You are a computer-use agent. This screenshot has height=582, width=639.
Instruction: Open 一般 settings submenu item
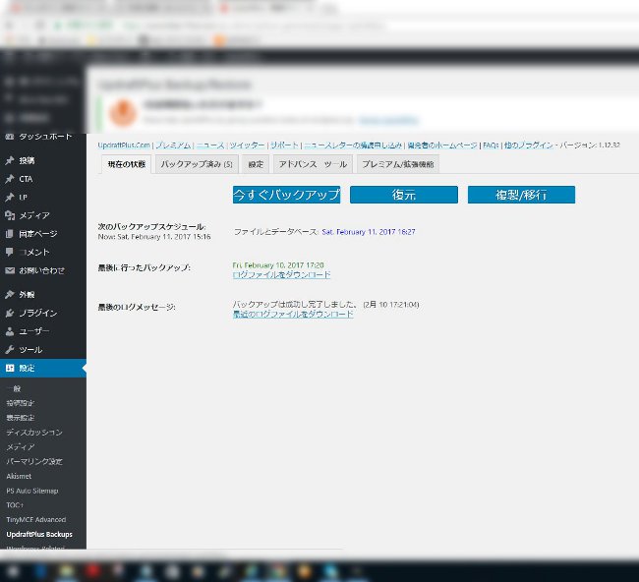pos(14,388)
